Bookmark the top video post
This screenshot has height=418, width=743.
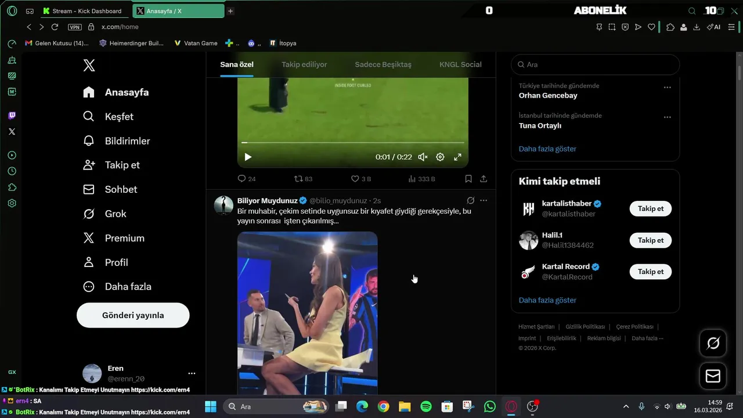coord(468,179)
